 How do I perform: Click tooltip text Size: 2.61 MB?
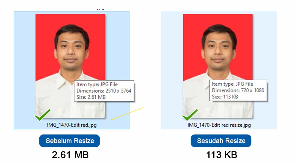coord(91,97)
